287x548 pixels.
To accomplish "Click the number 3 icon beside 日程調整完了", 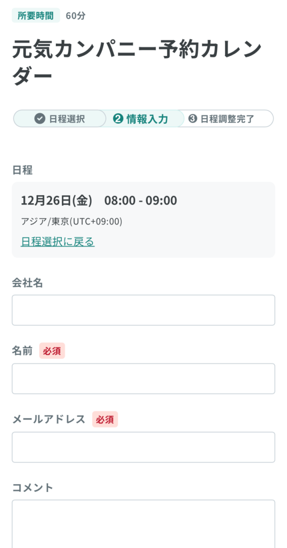I will 193,119.
